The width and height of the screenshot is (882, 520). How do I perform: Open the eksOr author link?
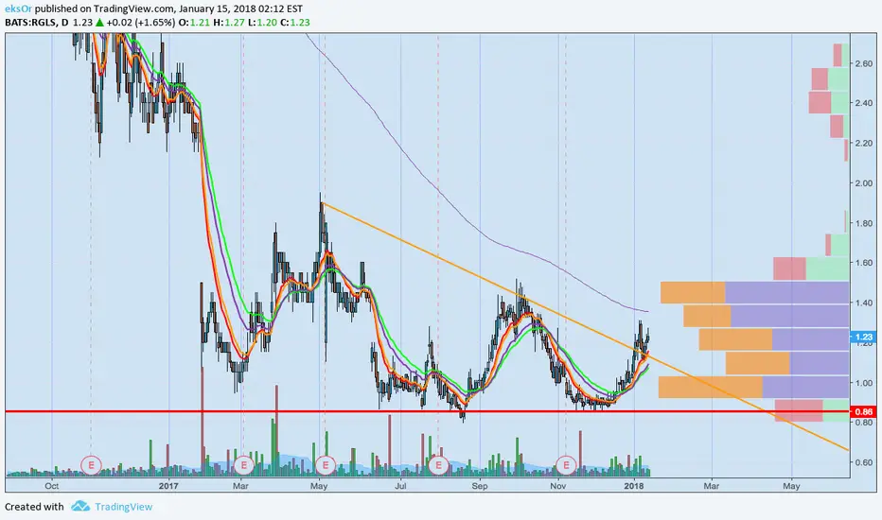(18, 9)
